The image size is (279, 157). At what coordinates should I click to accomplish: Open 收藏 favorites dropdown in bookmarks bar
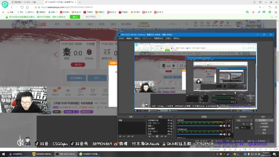(11, 12)
